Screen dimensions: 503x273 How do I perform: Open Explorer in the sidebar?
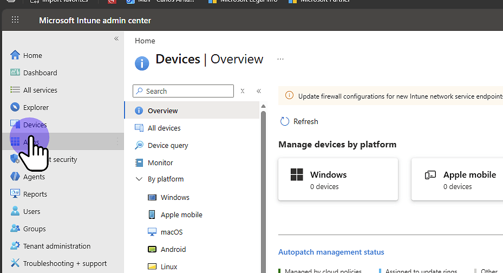(x=36, y=107)
